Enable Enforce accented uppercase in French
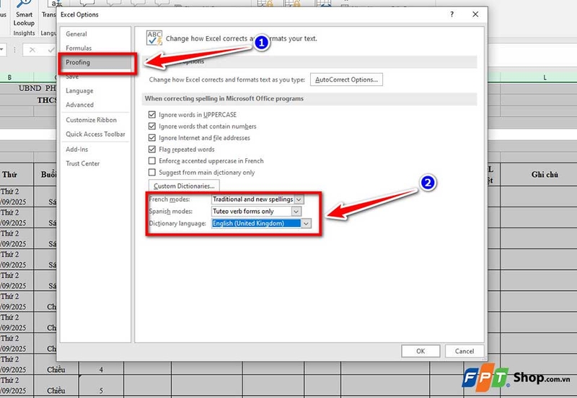577x398 pixels. point(151,160)
